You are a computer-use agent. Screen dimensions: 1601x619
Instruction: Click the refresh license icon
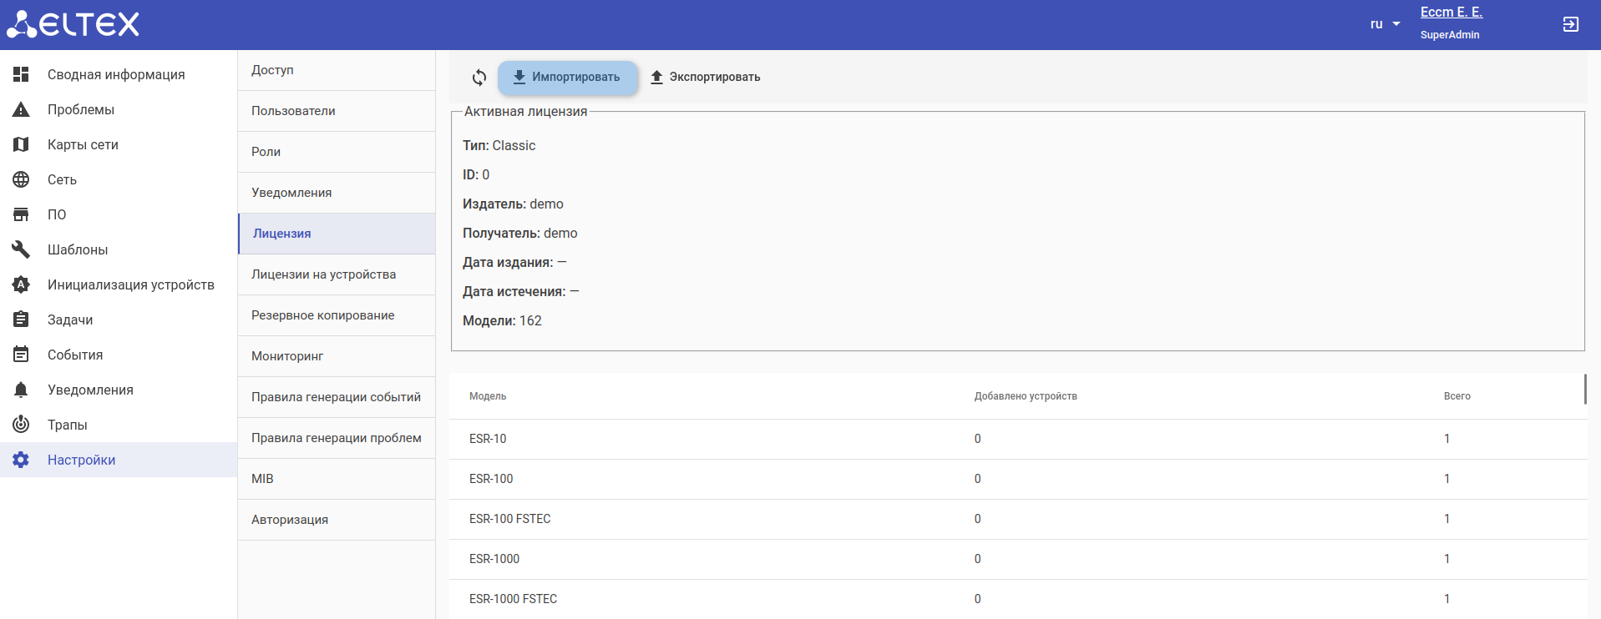(479, 78)
